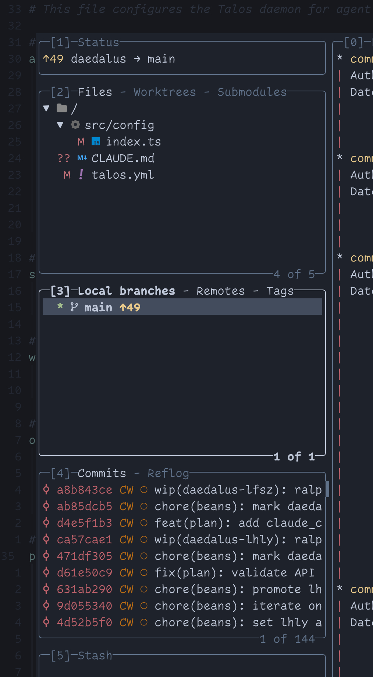Switch to the Remotes tab
Viewport: 373px width, 677px height.
click(x=220, y=291)
